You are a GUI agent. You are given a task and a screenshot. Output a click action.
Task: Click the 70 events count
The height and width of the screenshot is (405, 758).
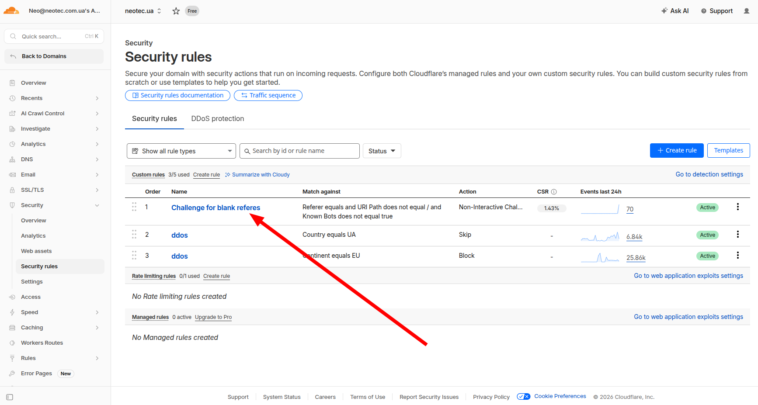[x=630, y=209]
